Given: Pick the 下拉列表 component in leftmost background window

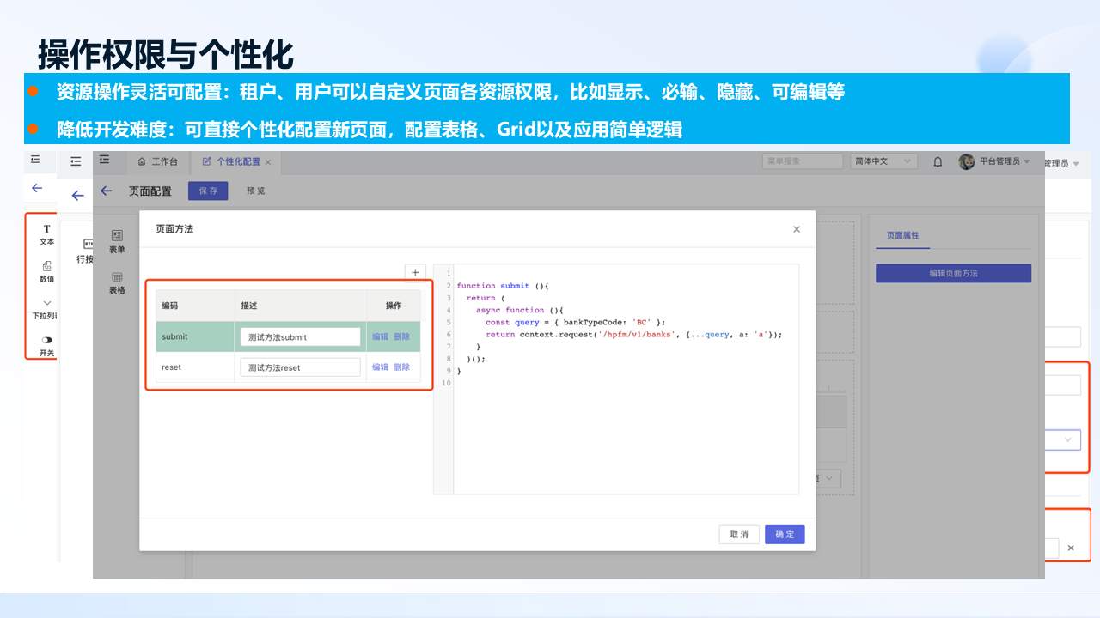Looking at the screenshot, I should 46,309.
